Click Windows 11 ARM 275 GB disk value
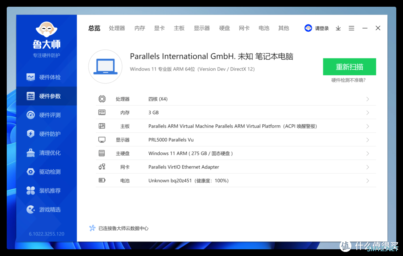The width and height of the screenshot is (403, 256). click(x=190, y=154)
